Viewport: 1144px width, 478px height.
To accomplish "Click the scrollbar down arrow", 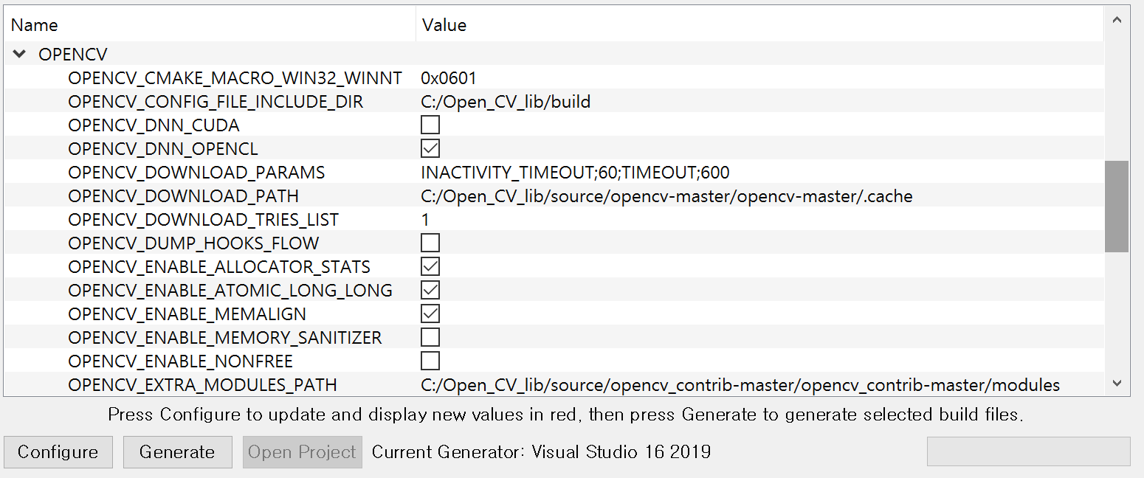I will coord(1117,384).
